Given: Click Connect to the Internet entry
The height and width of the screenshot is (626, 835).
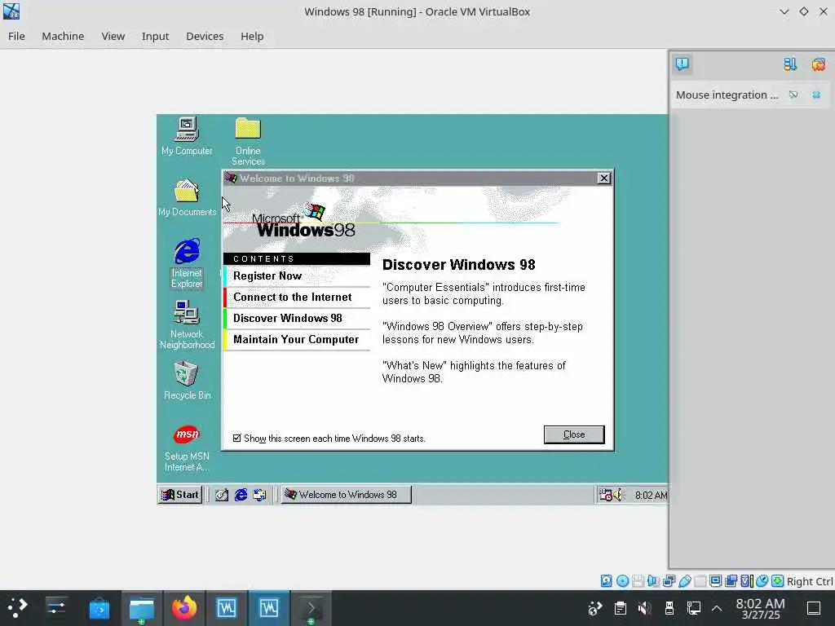Looking at the screenshot, I should point(297,297).
